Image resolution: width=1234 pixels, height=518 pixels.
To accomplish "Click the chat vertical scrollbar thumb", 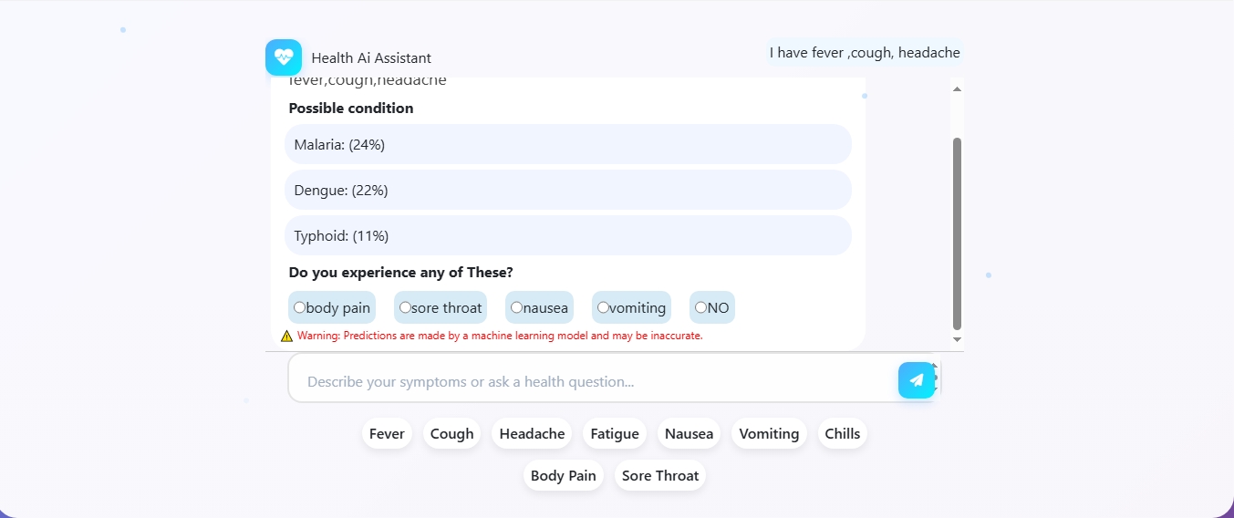I will (957, 233).
